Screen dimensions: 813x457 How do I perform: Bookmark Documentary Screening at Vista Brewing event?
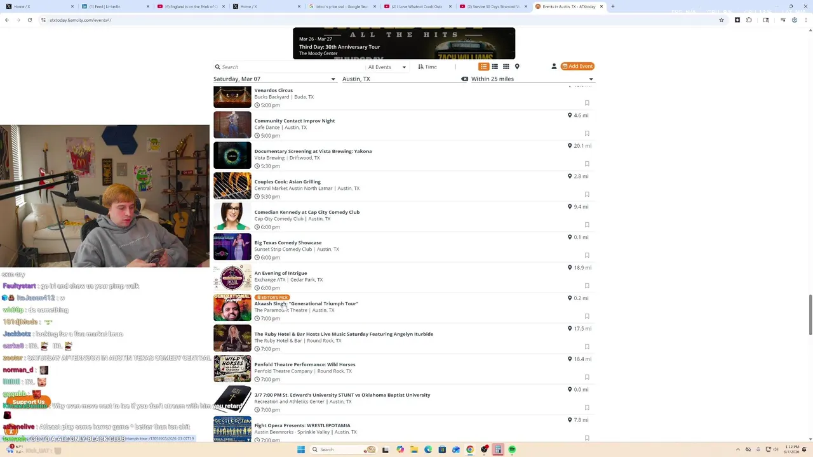coord(587,164)
